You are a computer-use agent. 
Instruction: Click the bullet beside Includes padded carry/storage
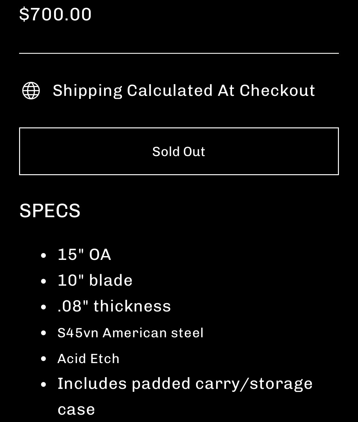pos(44,384)
